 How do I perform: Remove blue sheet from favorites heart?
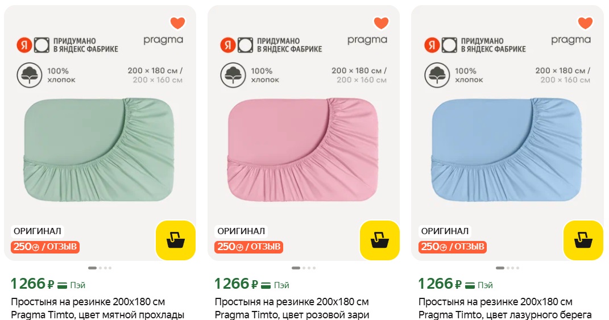point(585,23)
